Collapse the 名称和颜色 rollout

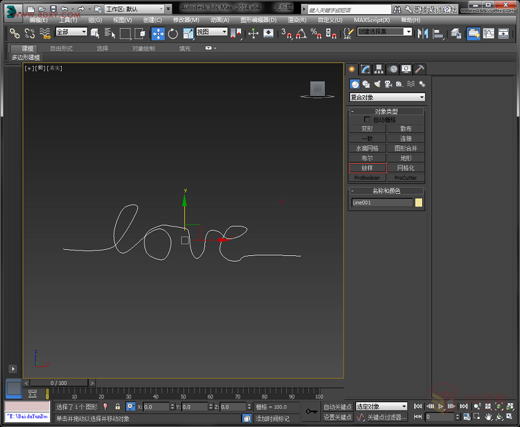387,191
